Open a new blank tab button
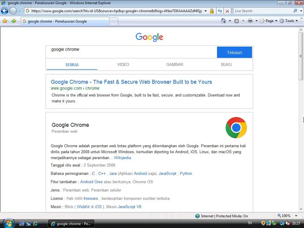Viewport: 304px width, 228px height. (x=114, y=21)
